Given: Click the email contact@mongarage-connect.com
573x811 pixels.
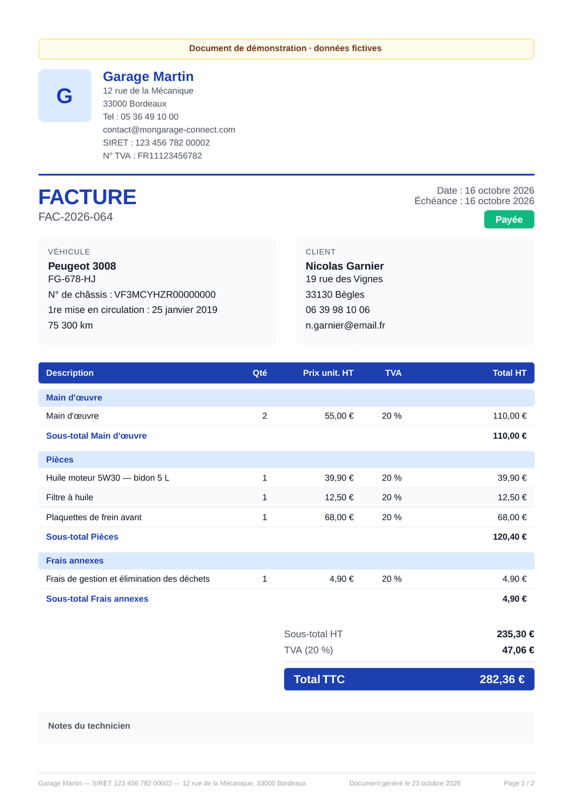Looking at the screenshot, I should click(169, 130).
